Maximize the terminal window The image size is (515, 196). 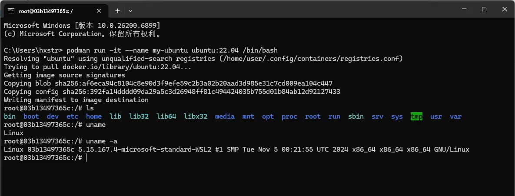click(484, 10)
